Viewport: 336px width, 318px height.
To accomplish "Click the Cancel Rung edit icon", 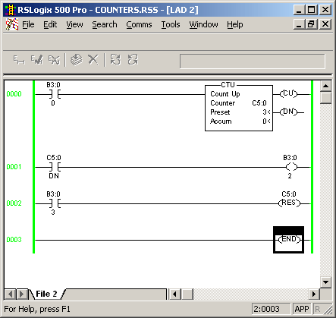I will 54,60.
